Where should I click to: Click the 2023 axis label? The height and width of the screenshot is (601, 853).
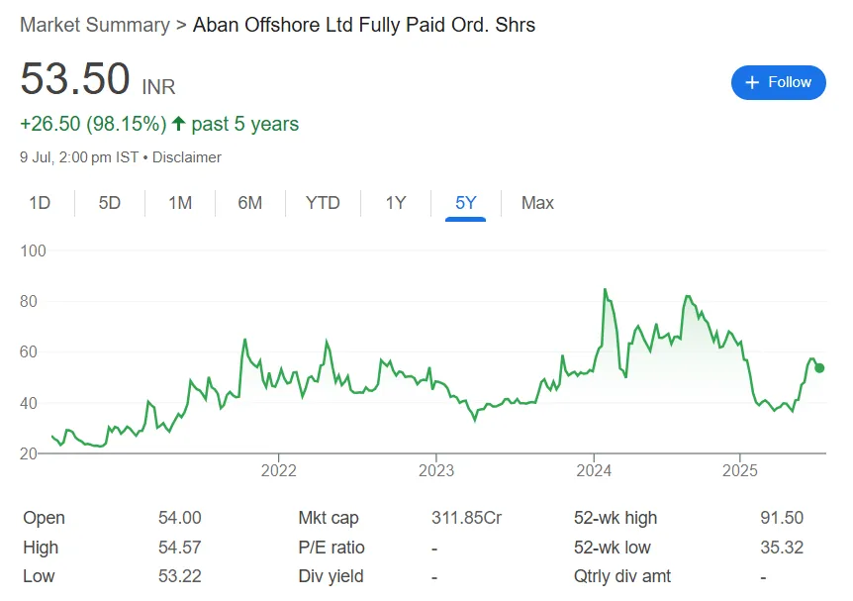436,470
